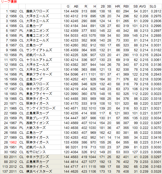Click rank number 113
Screen dimensions: 162x174
5,166
